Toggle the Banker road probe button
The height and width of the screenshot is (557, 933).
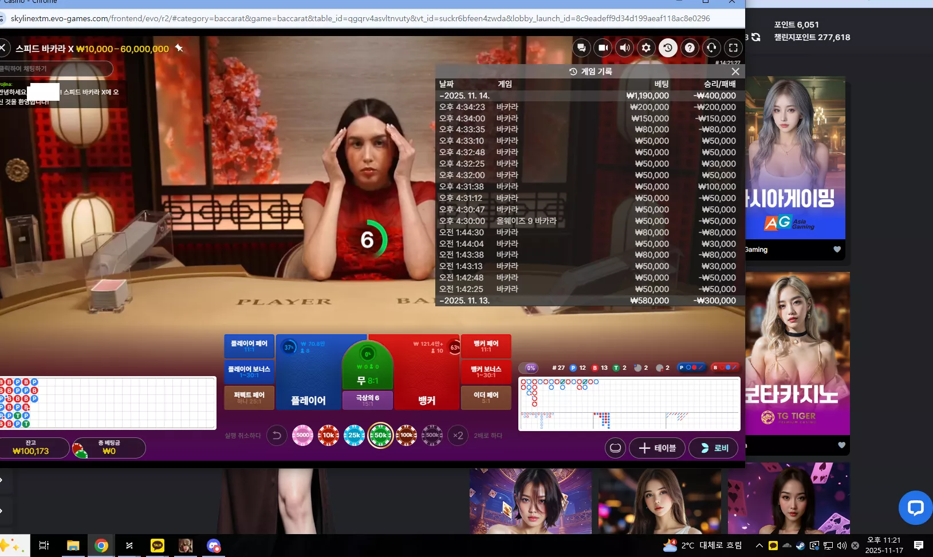(725, 368)
